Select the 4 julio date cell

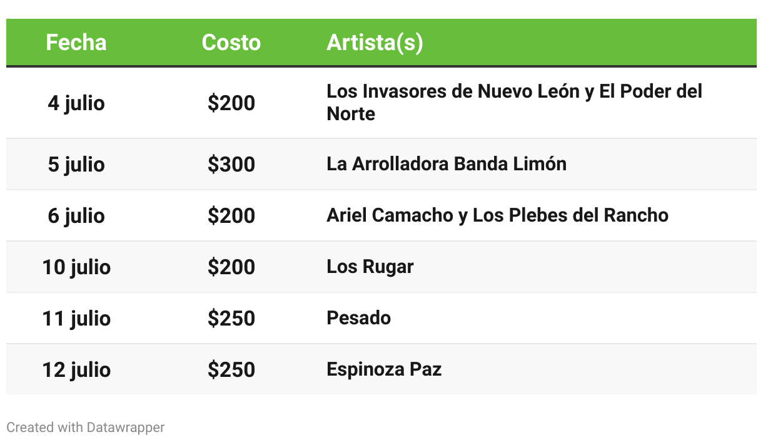(76, 103)
